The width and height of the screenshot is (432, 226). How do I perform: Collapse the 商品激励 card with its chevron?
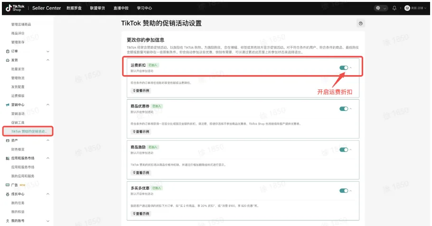[x=351, y=150]
